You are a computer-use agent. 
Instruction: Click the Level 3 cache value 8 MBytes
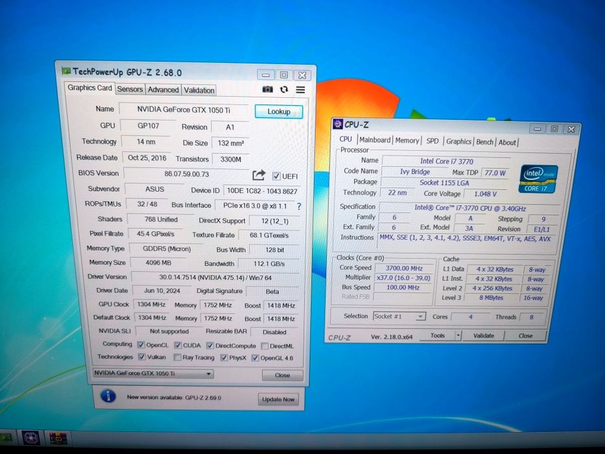point(491,298)
